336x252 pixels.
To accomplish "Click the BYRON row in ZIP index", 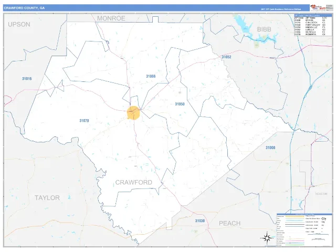I will (310, 20).
